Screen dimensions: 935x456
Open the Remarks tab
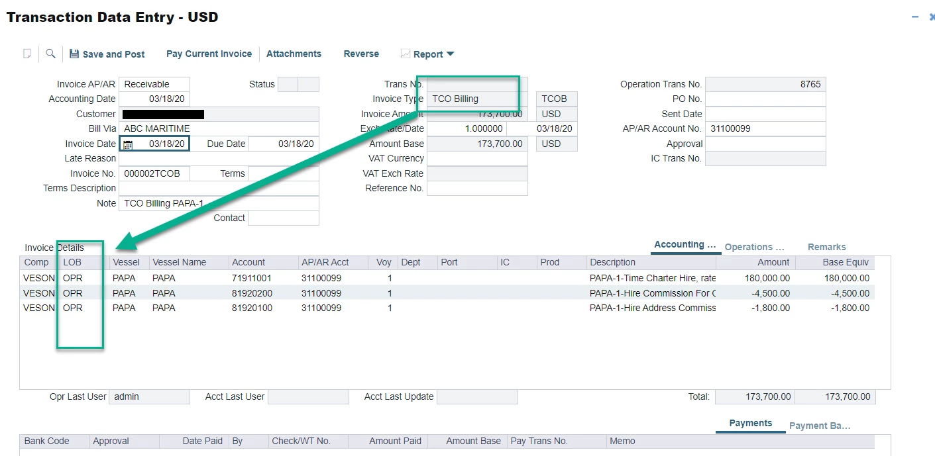[826, 247]
